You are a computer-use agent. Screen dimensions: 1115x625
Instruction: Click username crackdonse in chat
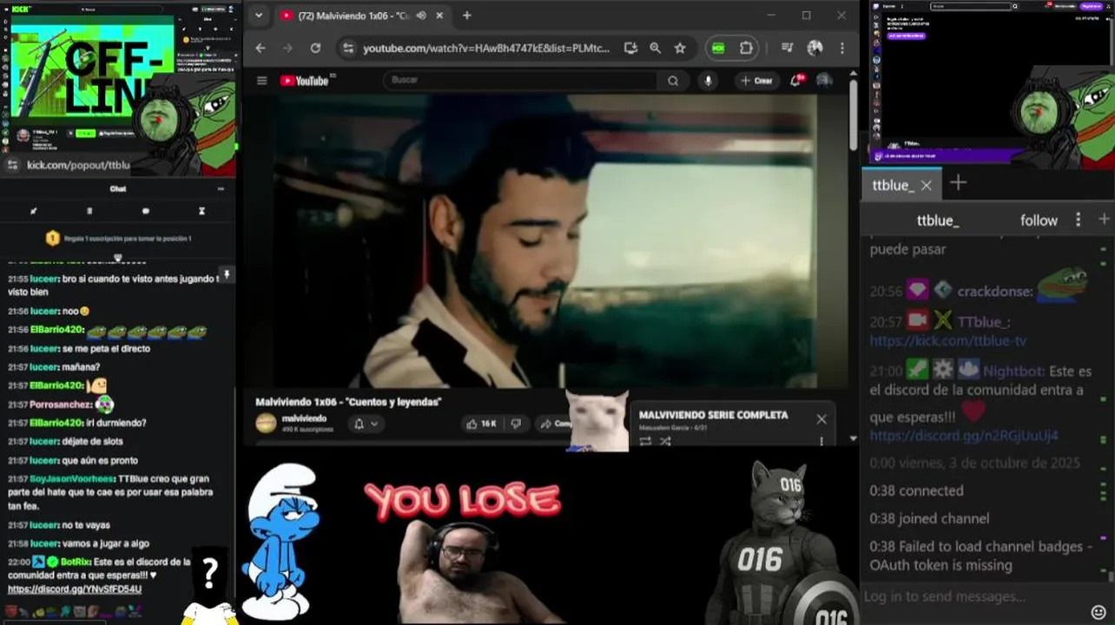click(995, 291)
